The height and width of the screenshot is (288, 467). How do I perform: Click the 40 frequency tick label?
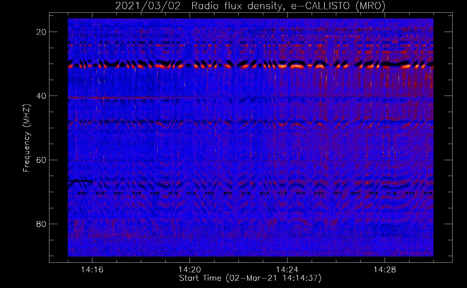point(41,96)
